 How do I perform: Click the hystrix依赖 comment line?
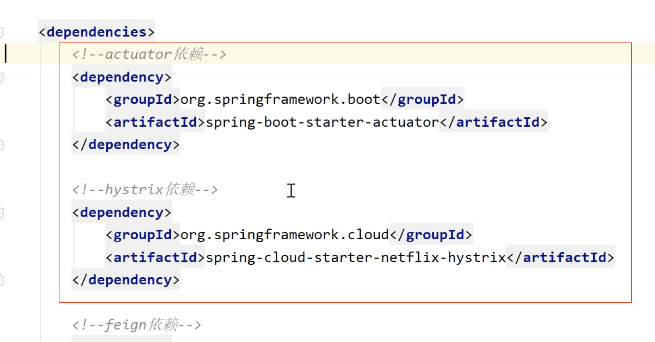point(145,190)
